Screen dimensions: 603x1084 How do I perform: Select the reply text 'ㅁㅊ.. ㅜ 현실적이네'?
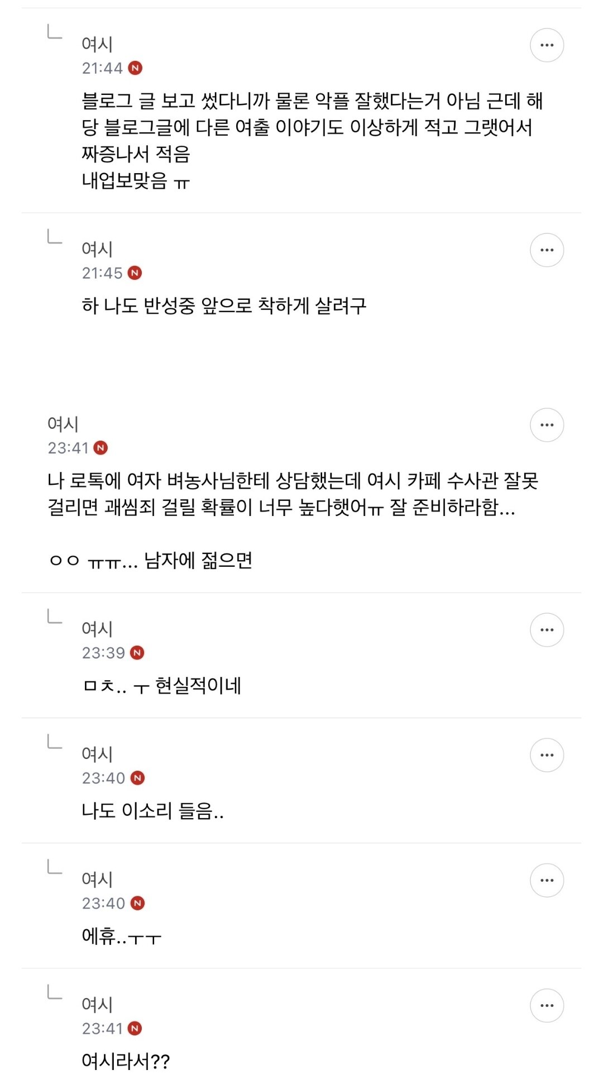pos(162,686)
